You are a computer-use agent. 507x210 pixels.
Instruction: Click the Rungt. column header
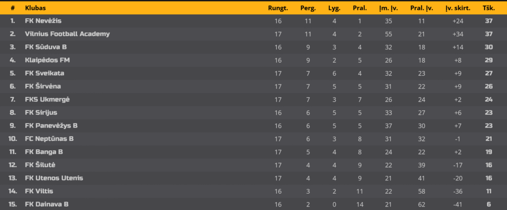278,9
